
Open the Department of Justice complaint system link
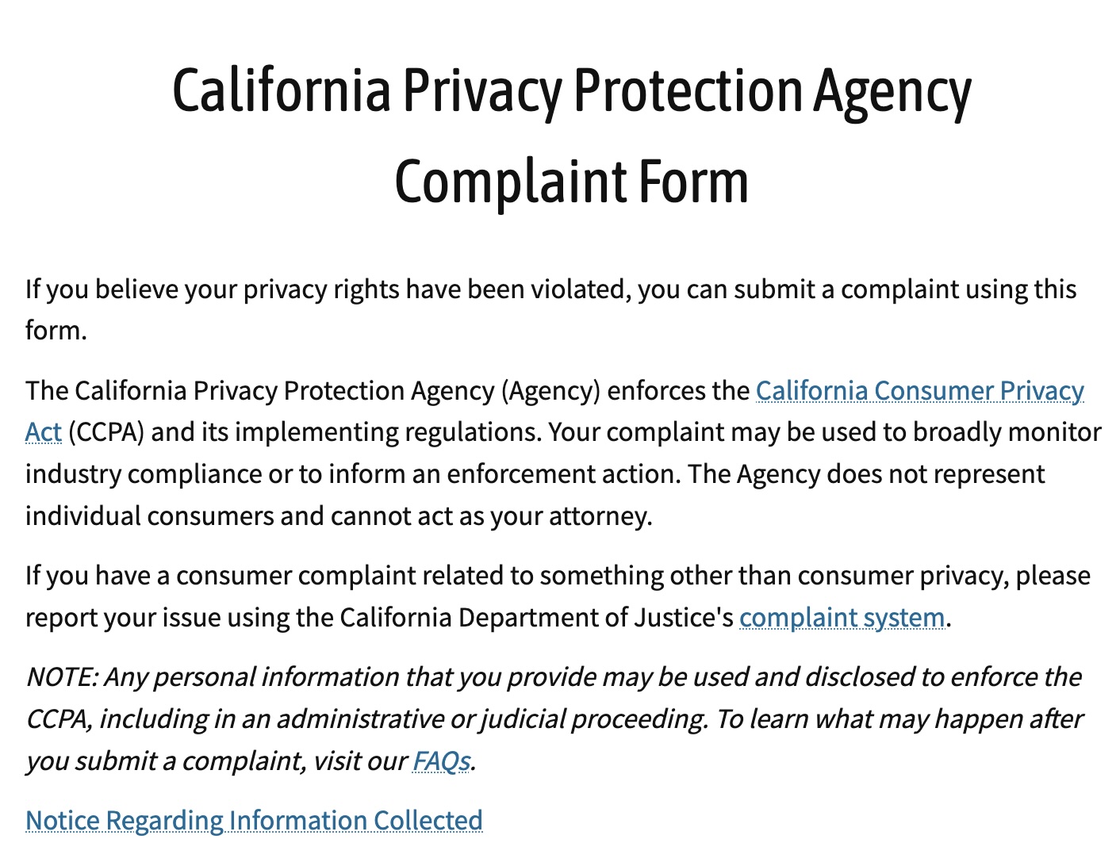point(842,618)
